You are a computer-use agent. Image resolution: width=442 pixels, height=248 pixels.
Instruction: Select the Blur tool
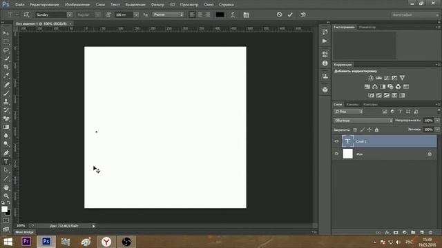6,135
